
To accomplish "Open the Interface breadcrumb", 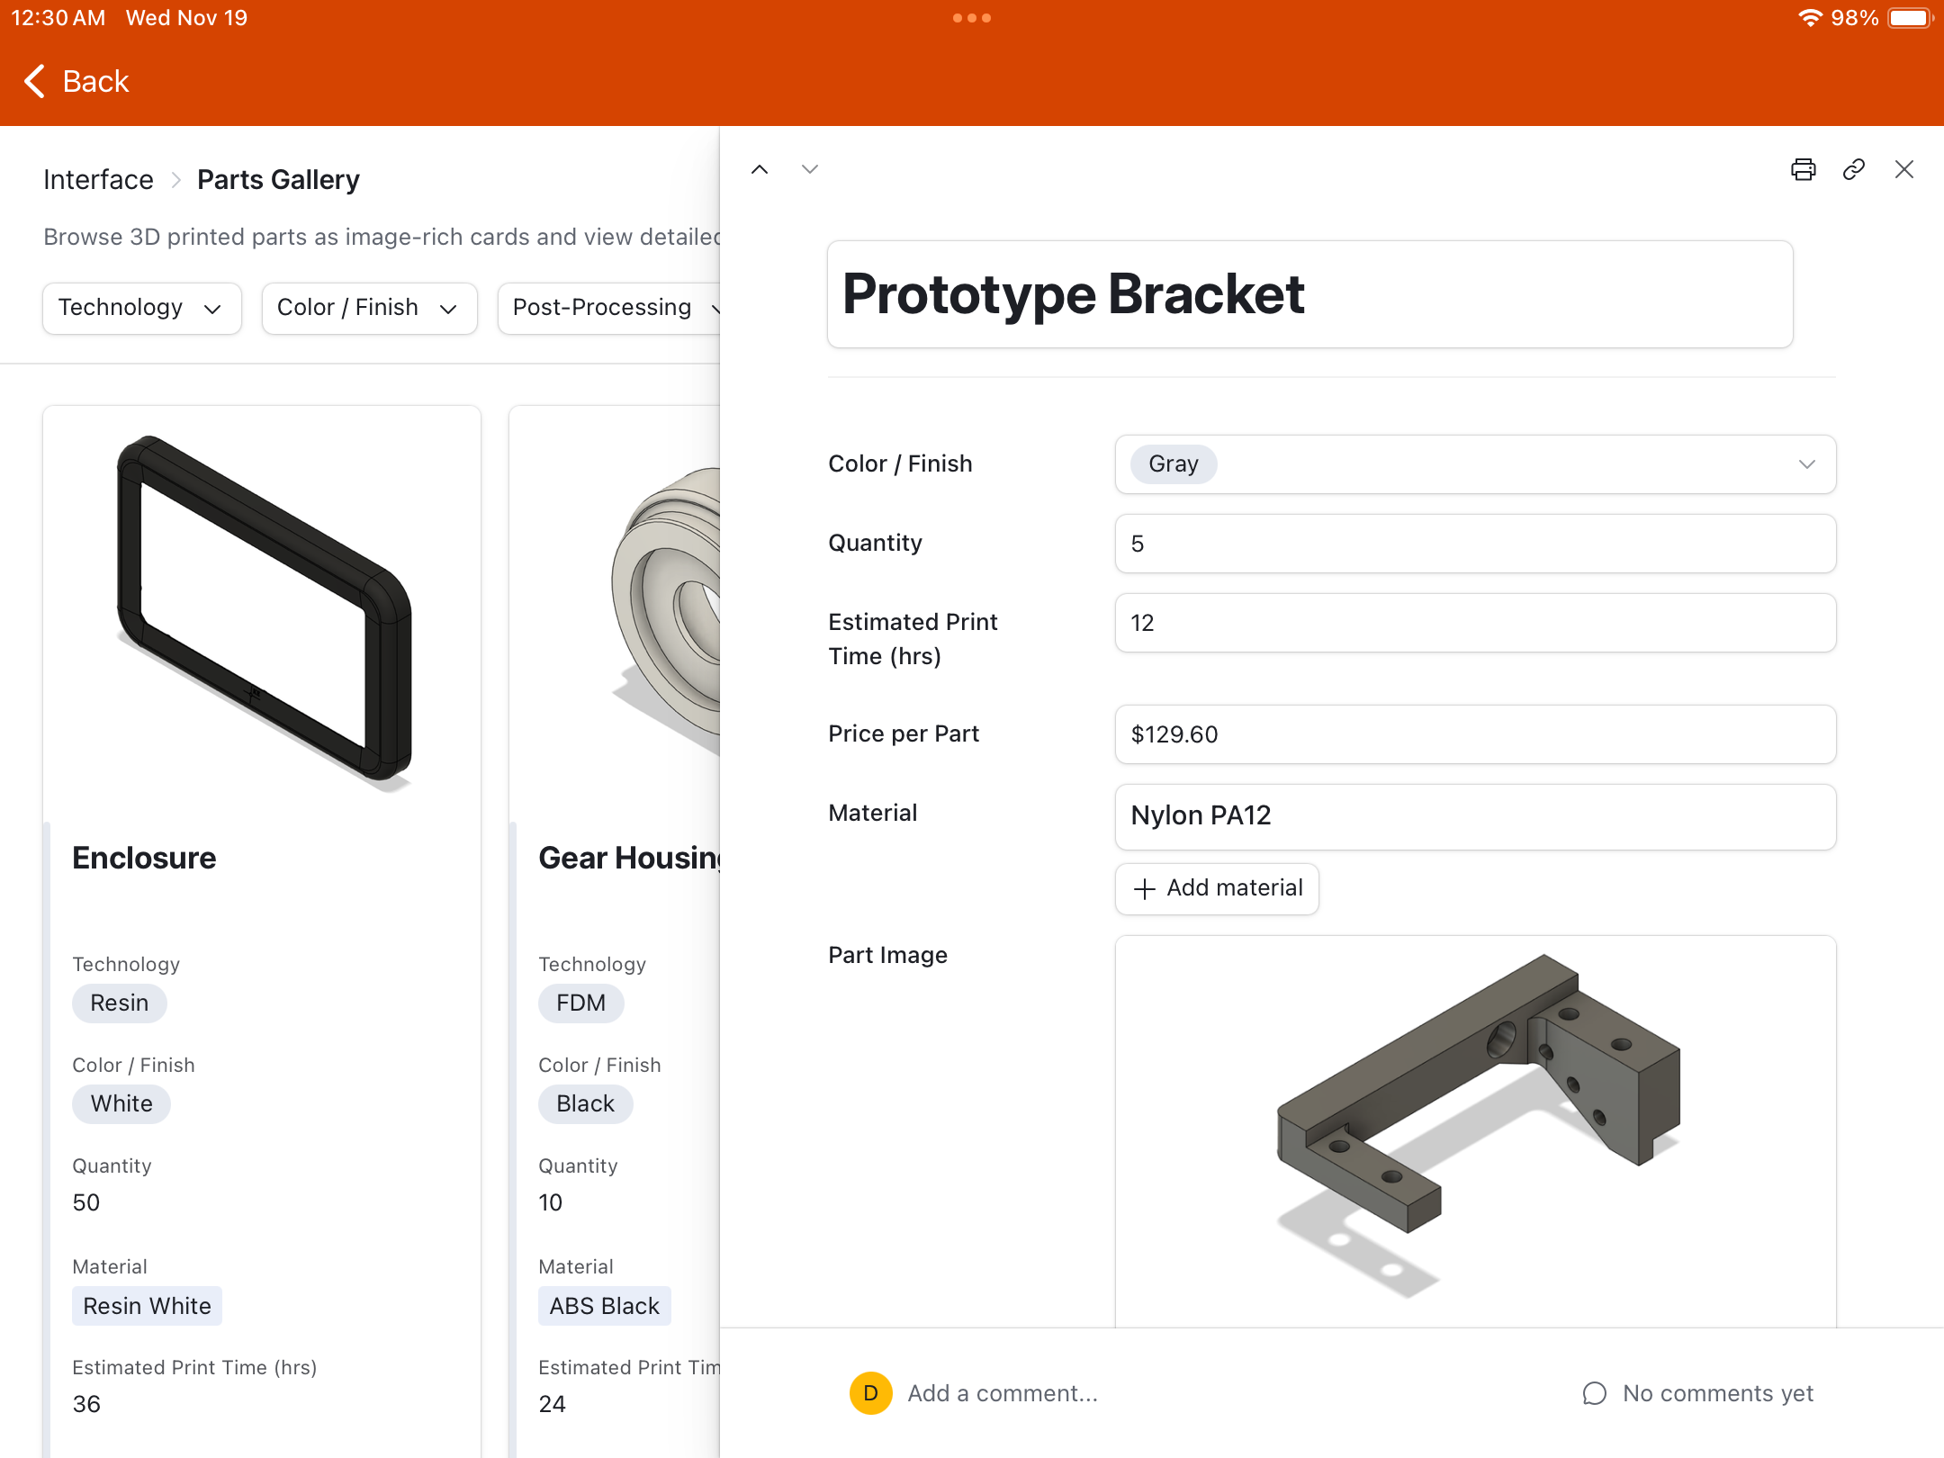I will [x=98, y=179].
